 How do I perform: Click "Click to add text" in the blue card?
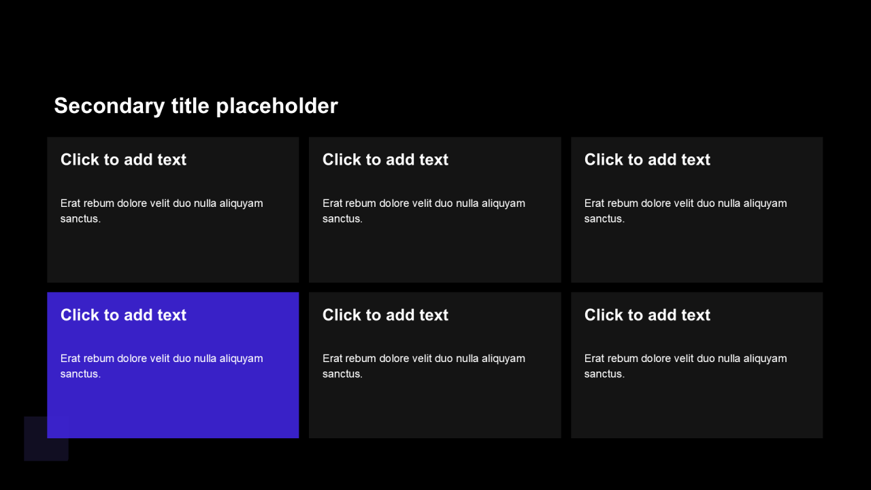(x=123, y=314)
